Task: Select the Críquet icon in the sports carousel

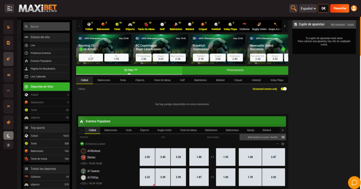Action: tap(203, 26)
